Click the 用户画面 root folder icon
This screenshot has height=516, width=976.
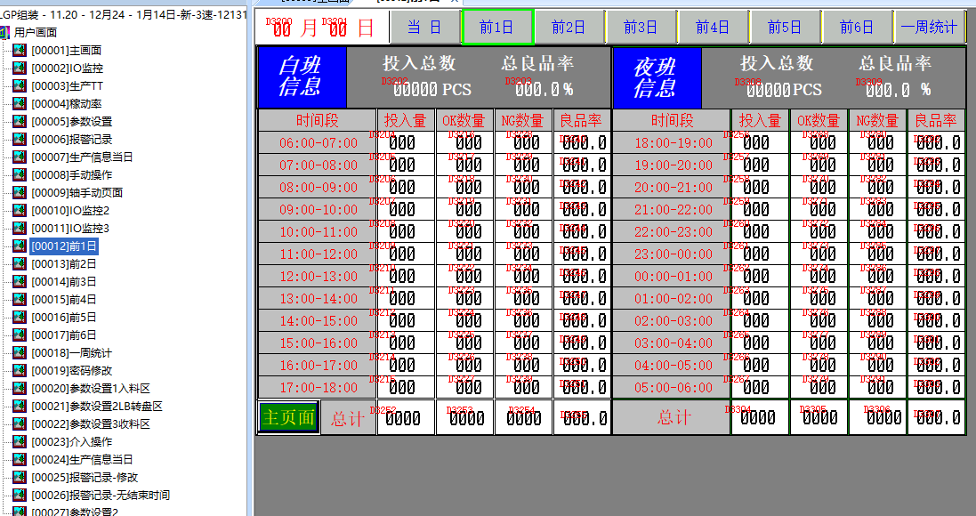(5, 32)
